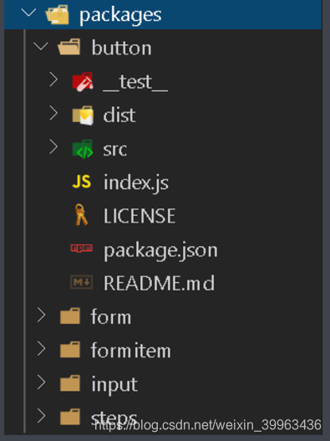Click the keys icon next to LICENSE

(x=81, y=215)
